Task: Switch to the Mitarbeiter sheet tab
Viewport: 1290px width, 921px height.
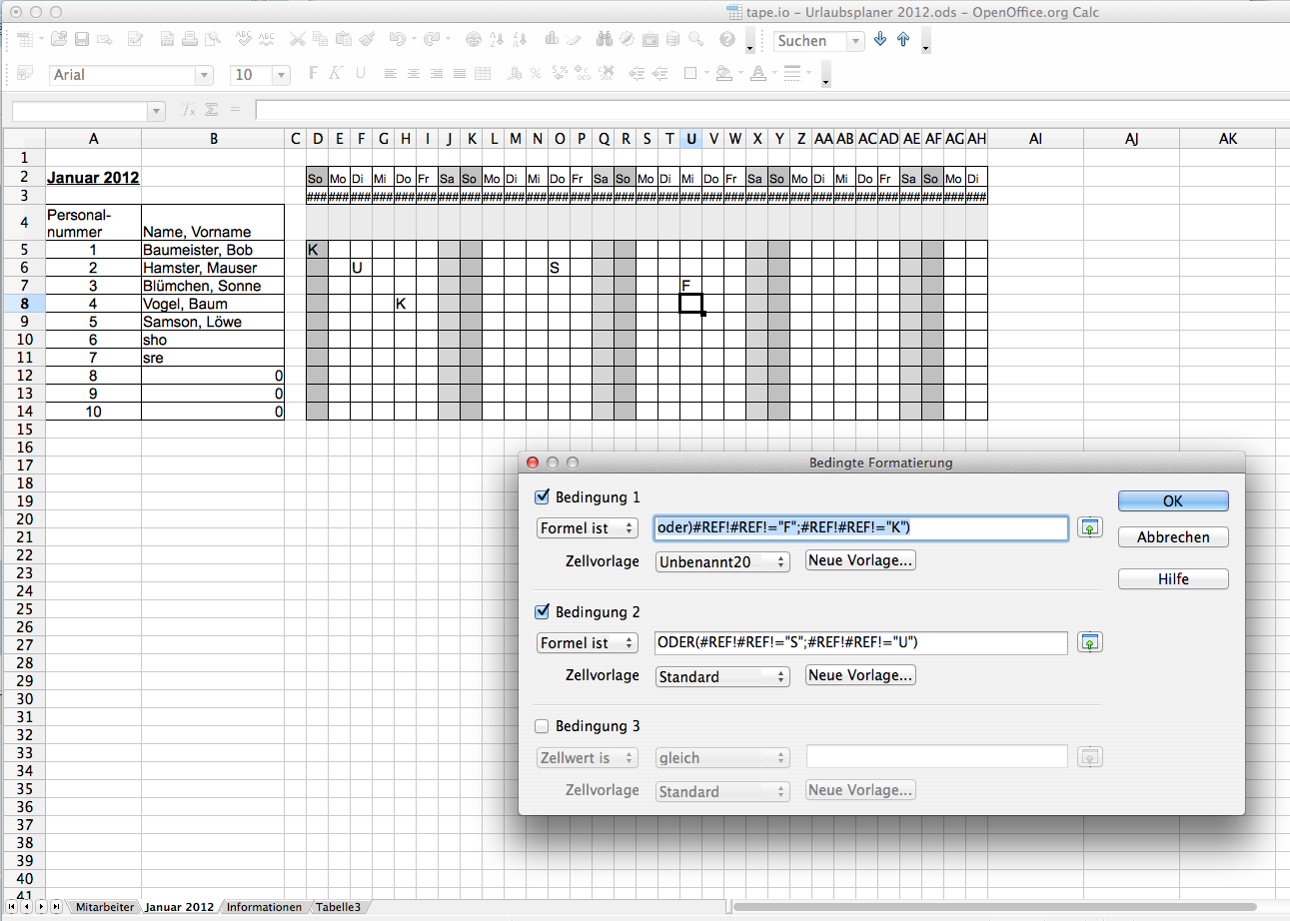Action: pyautogui.click(x=105, y=907)
